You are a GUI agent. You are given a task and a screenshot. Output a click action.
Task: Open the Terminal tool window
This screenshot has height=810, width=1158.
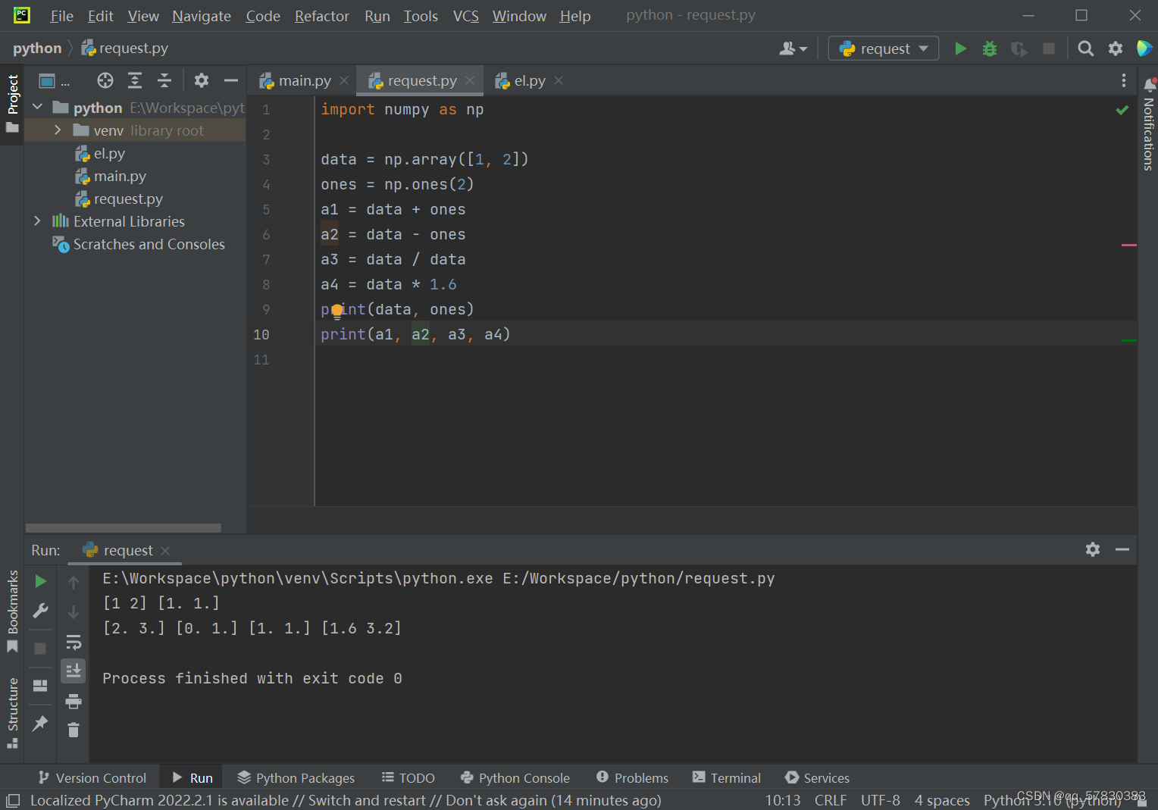(x=727, y=778)
